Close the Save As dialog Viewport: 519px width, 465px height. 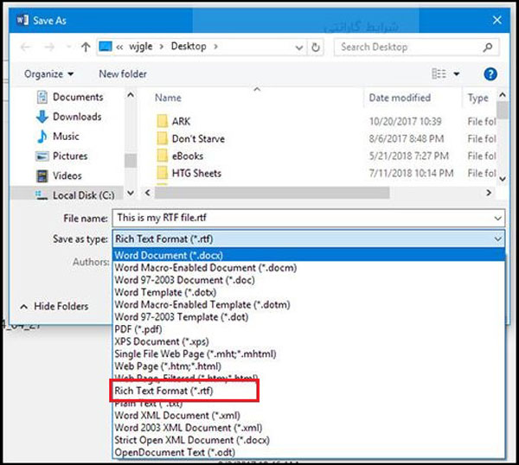(x=497, y=20)
